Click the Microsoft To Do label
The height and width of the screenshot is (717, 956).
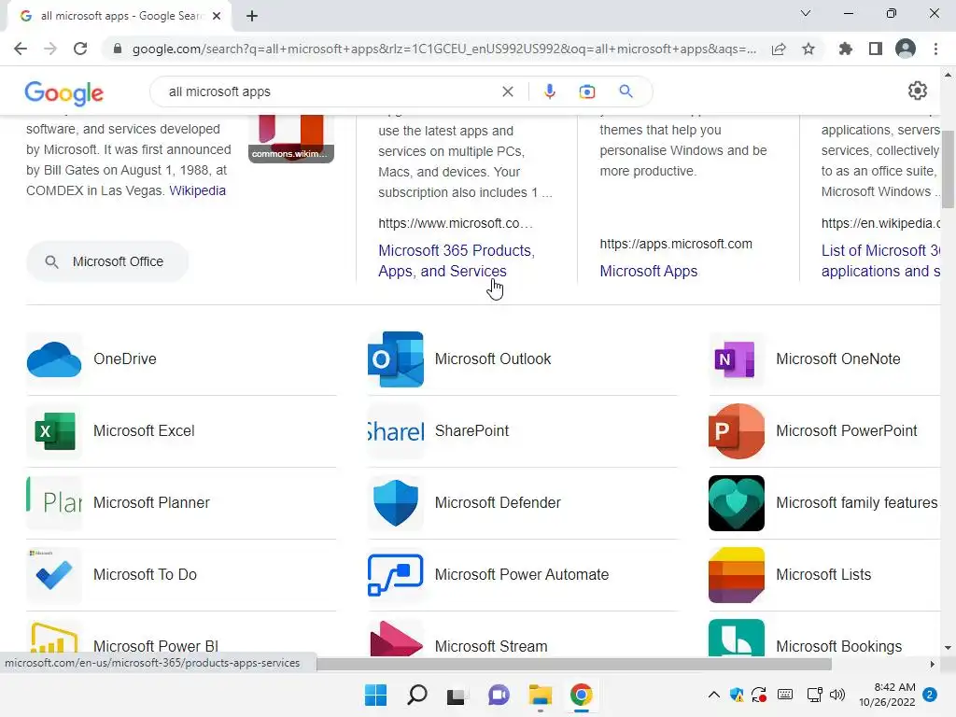tap(145, 575)
